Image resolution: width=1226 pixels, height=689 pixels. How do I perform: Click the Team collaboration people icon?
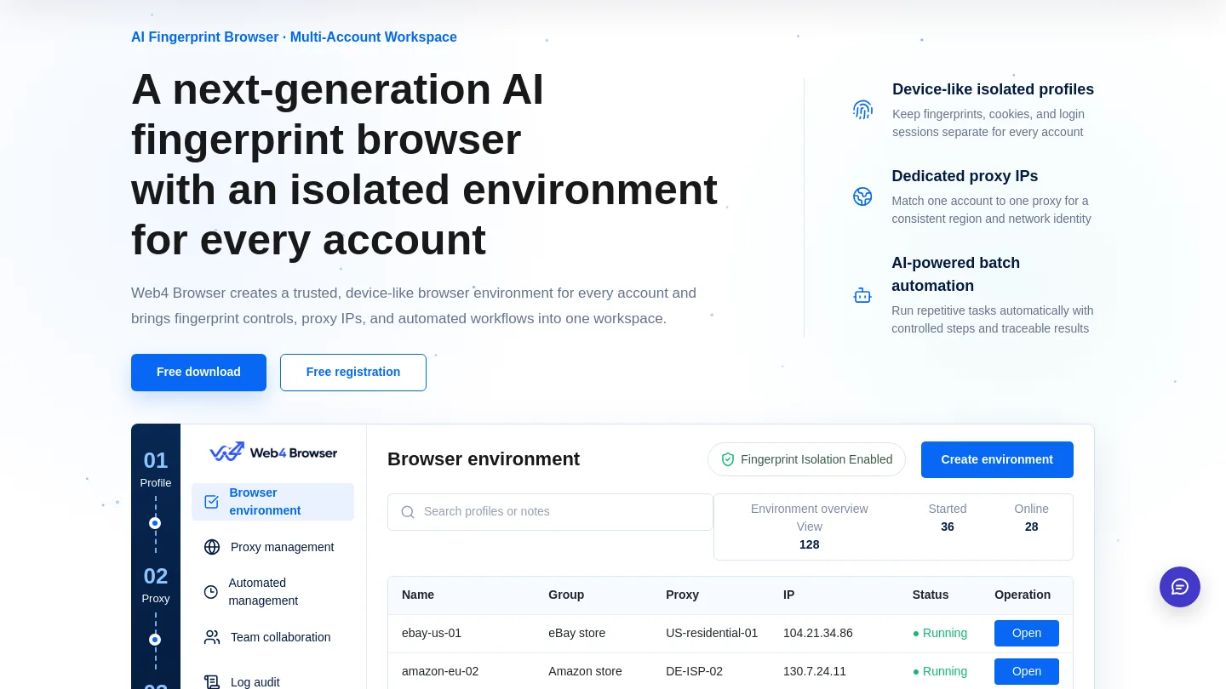coord(212,637)
